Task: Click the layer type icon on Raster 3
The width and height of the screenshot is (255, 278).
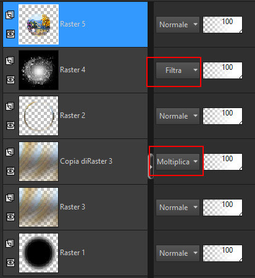Action: [10, 198]
